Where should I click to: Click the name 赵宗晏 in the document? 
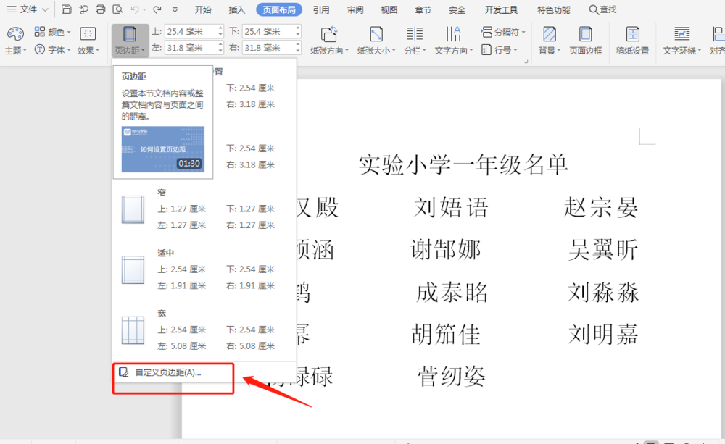point(601,207)
